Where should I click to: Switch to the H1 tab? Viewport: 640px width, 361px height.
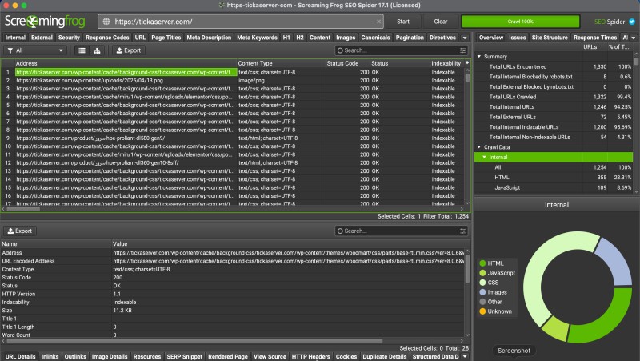pos(286,38)
